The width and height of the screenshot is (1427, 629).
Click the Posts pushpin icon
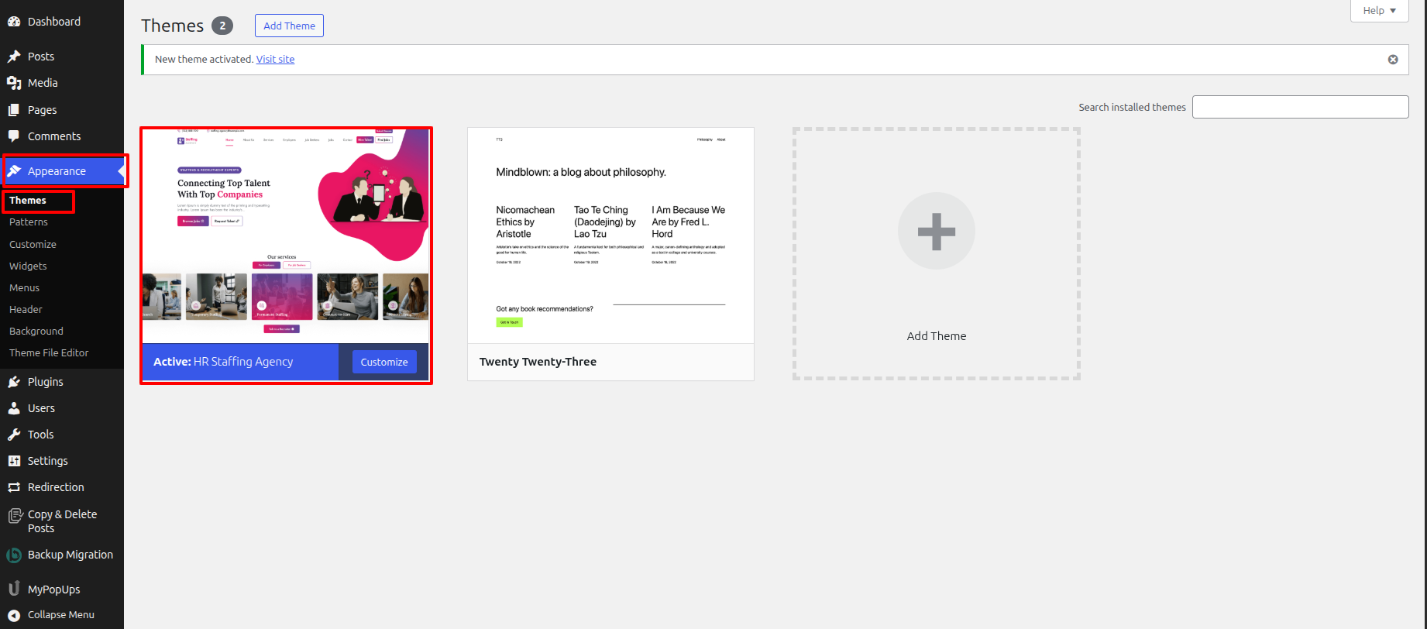coord(14,57)
